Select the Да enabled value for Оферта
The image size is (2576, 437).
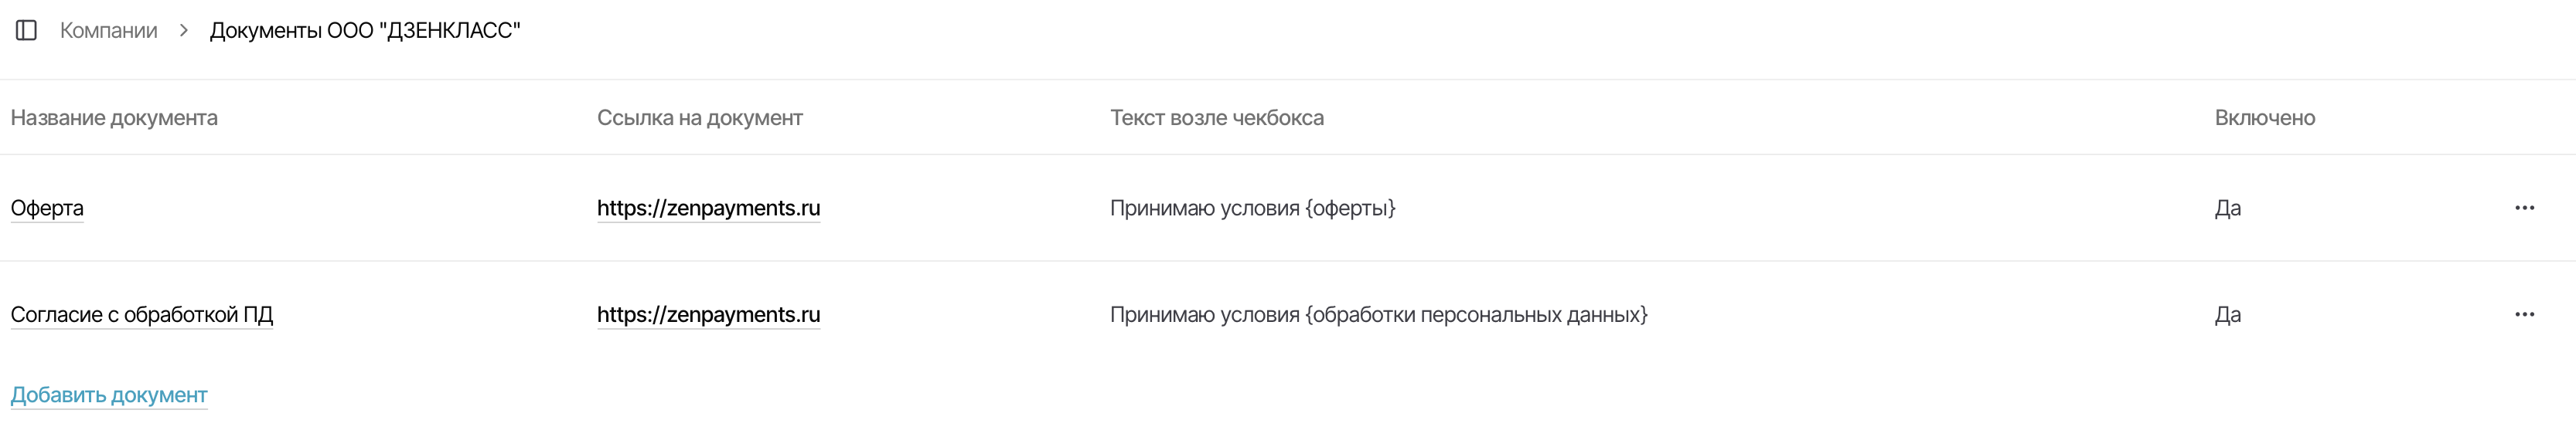[x=2227, y=208]
